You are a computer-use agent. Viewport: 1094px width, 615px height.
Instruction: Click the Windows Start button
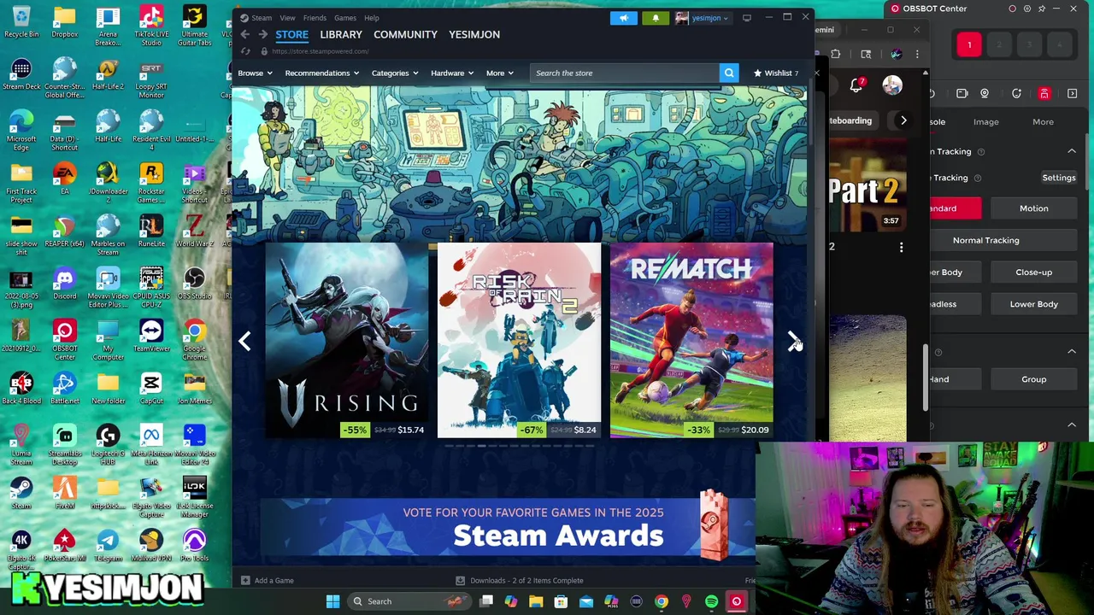[332, 601]
